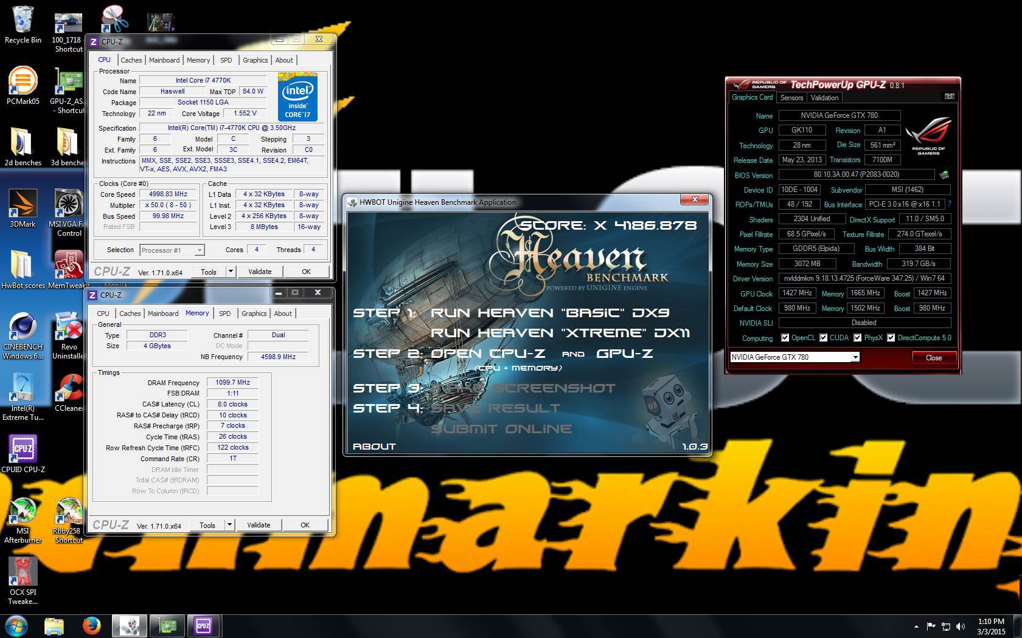This screenshot has width=1022, height=638.
Task: Open About tab in upper CPU-Z
Action: (284, 60)
